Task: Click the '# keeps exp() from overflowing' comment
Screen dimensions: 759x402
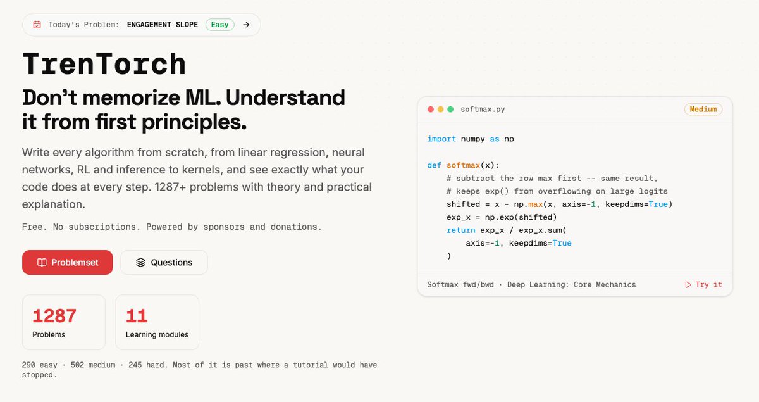Action: pos(557,191)
